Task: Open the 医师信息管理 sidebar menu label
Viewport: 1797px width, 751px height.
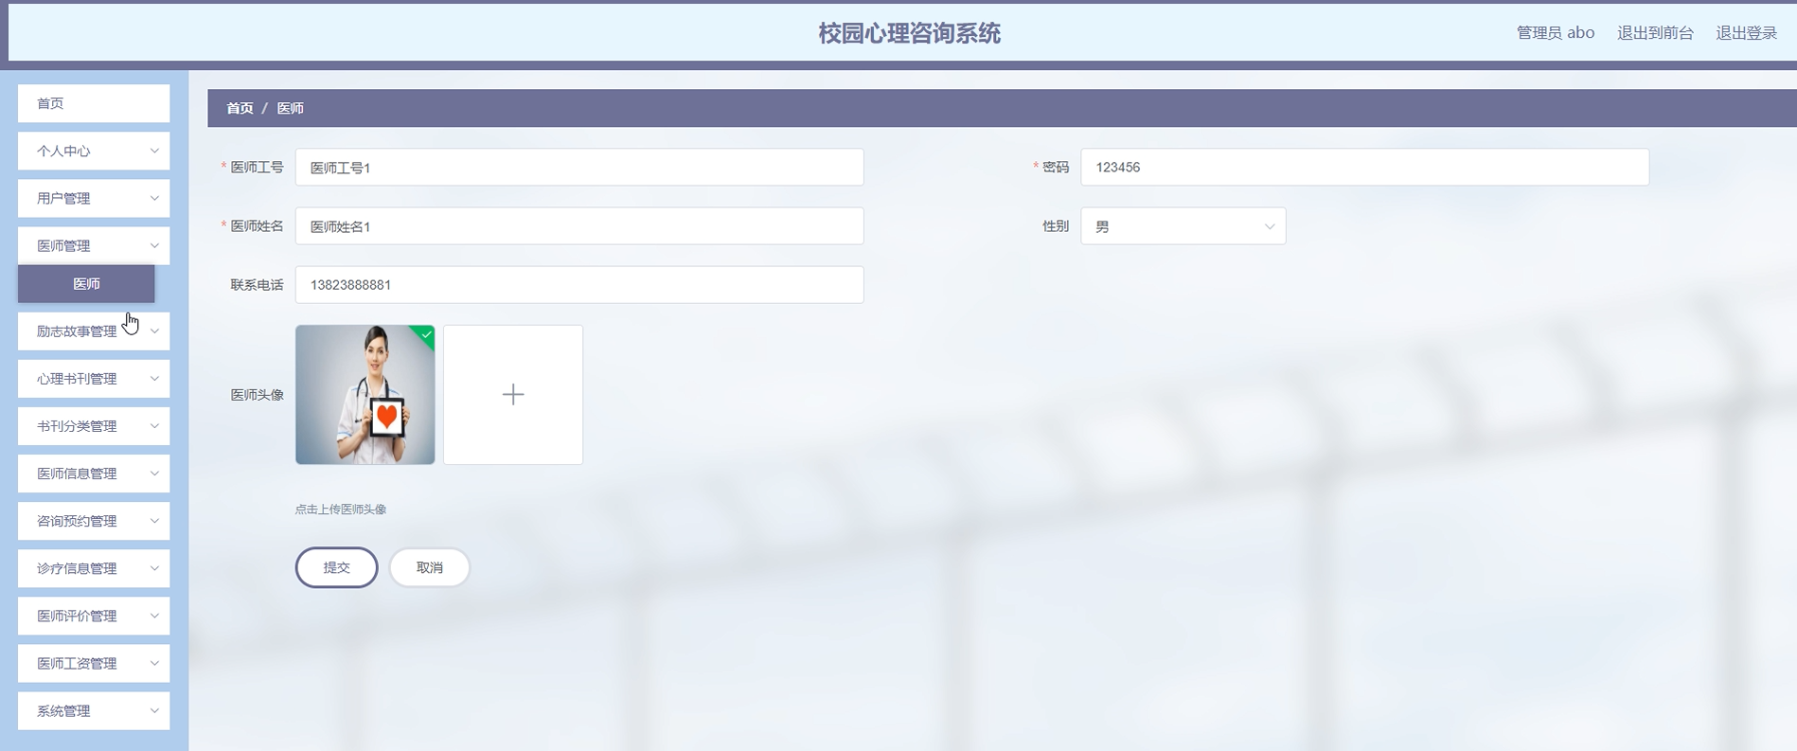Action: pos(77,473)
